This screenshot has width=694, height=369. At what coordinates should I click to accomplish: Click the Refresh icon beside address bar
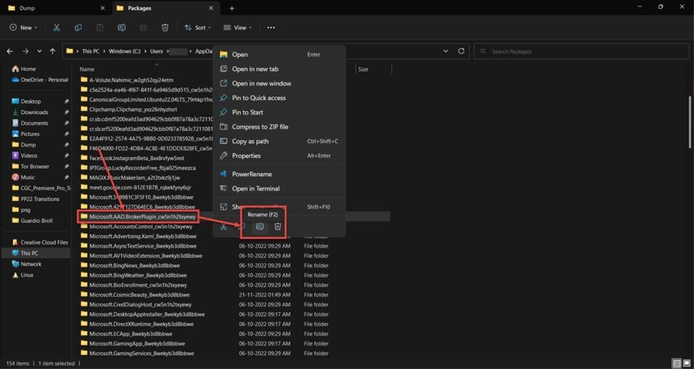pos(461,52)
